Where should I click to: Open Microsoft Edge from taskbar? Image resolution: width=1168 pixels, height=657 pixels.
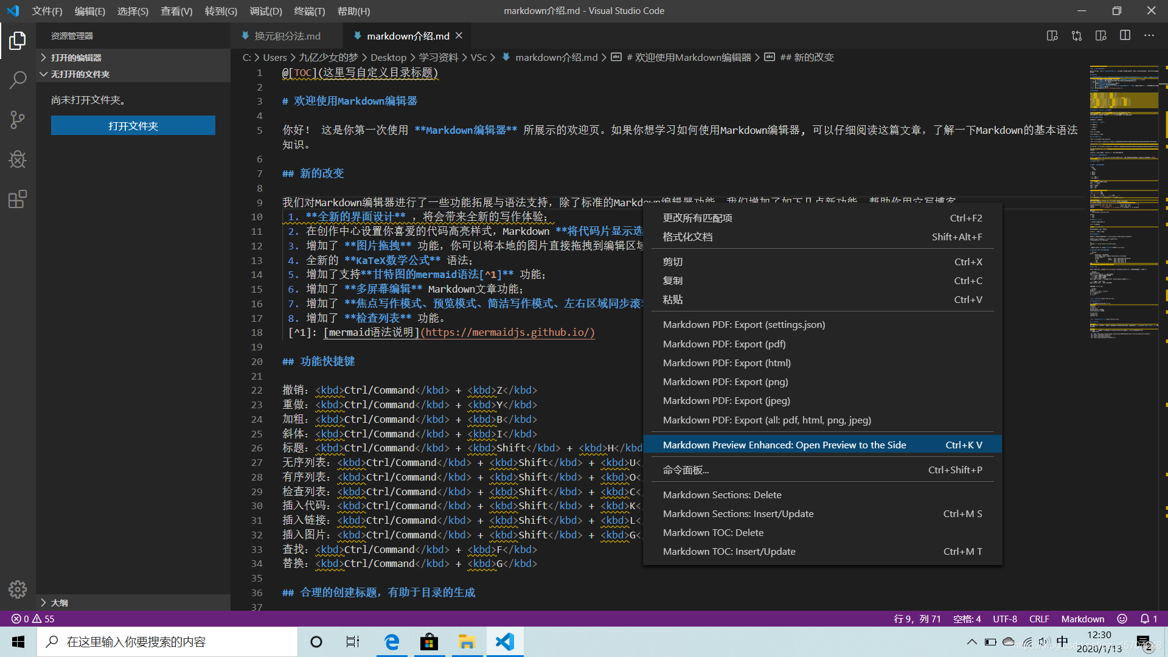click(392, 642)
